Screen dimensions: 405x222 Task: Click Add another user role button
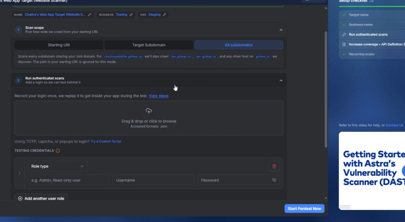click(41, 199)
